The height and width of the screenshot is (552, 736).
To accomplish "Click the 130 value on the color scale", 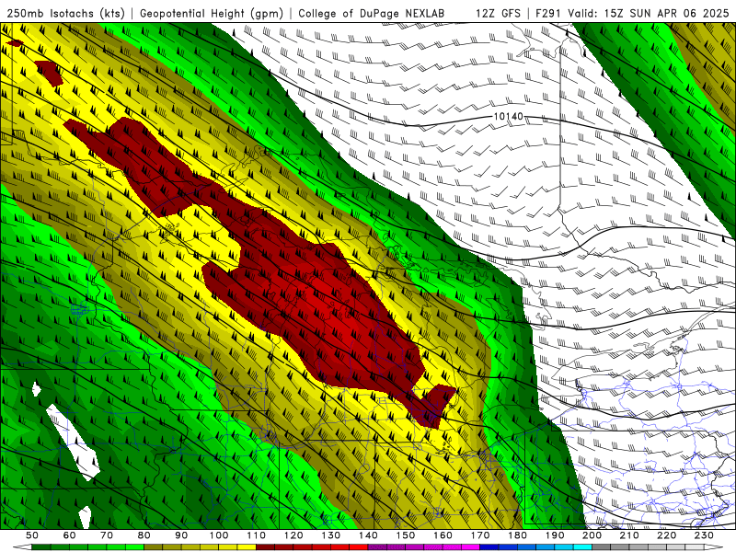I will tap(331, 535).
